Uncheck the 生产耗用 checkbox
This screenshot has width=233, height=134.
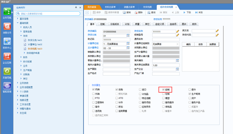pyautogui.click(x=190, y=94)
